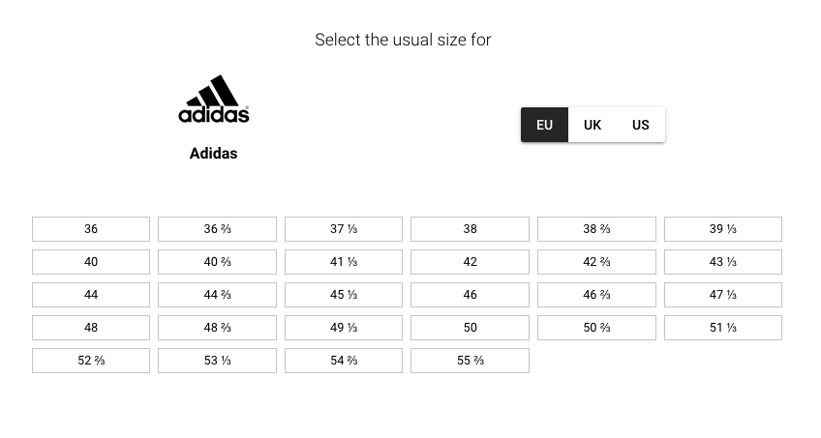
Task: Choose size 43 ⅓
Action: [723, 262]
